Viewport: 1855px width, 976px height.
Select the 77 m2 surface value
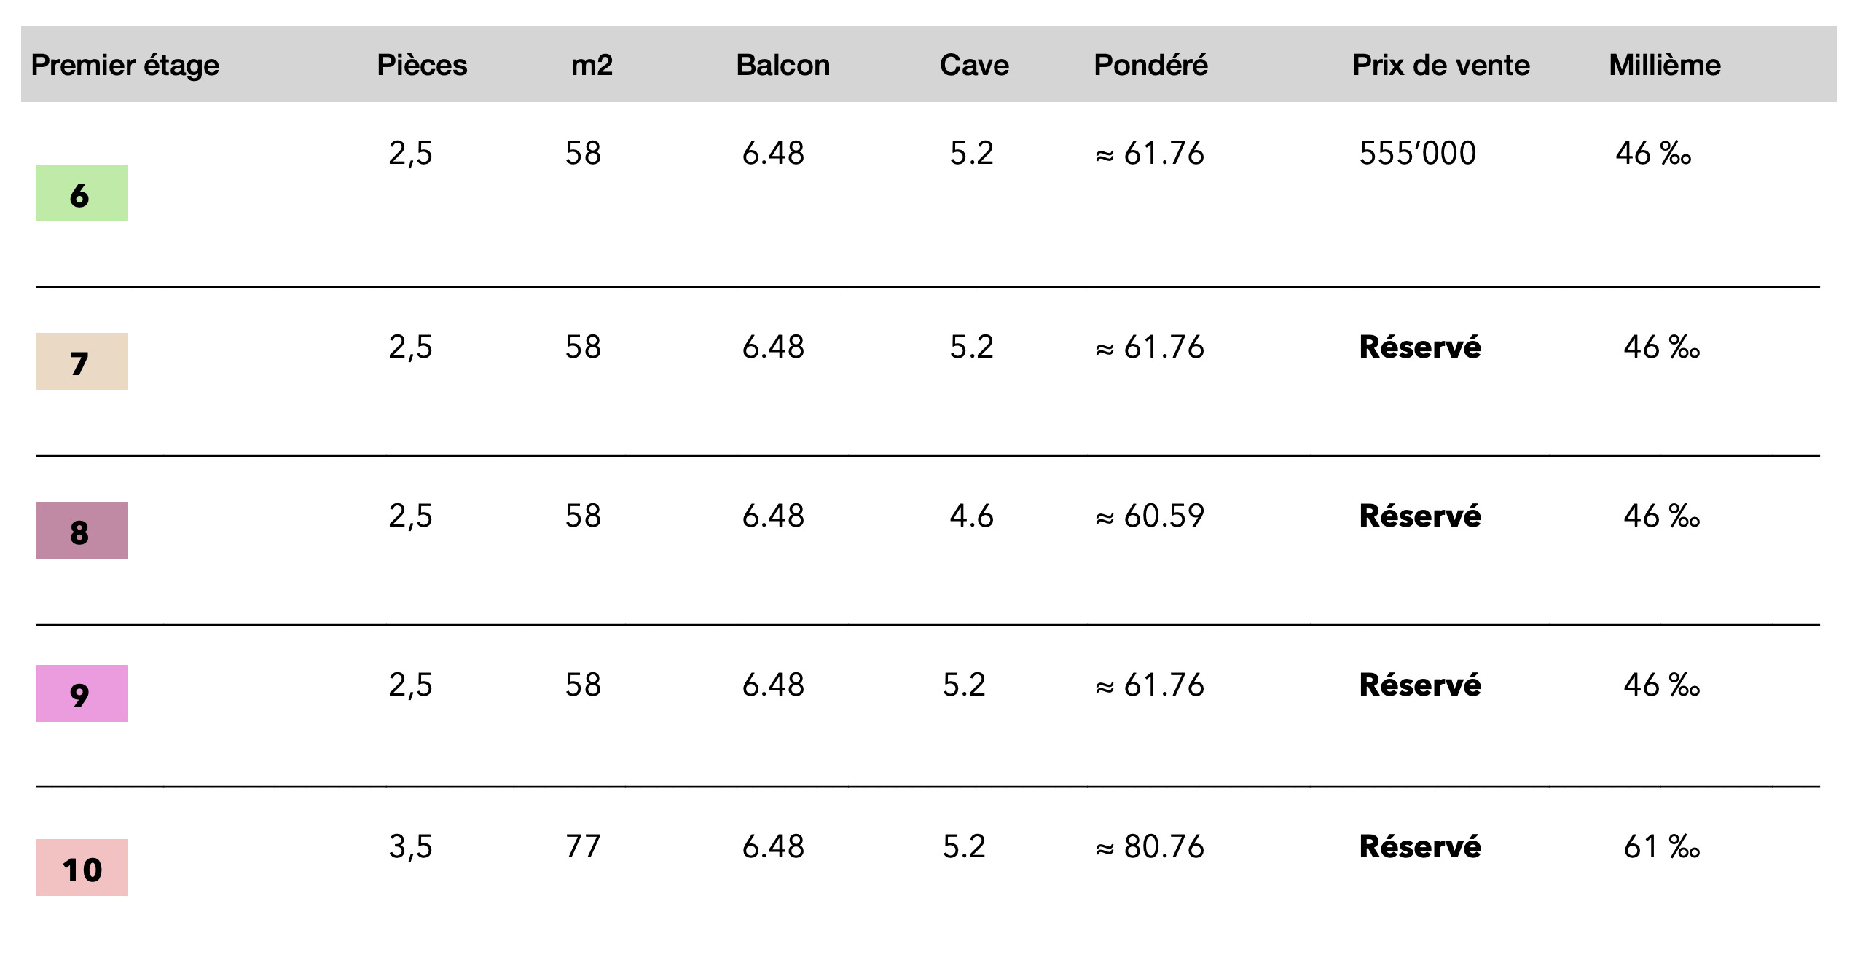(x=583, y=847)
